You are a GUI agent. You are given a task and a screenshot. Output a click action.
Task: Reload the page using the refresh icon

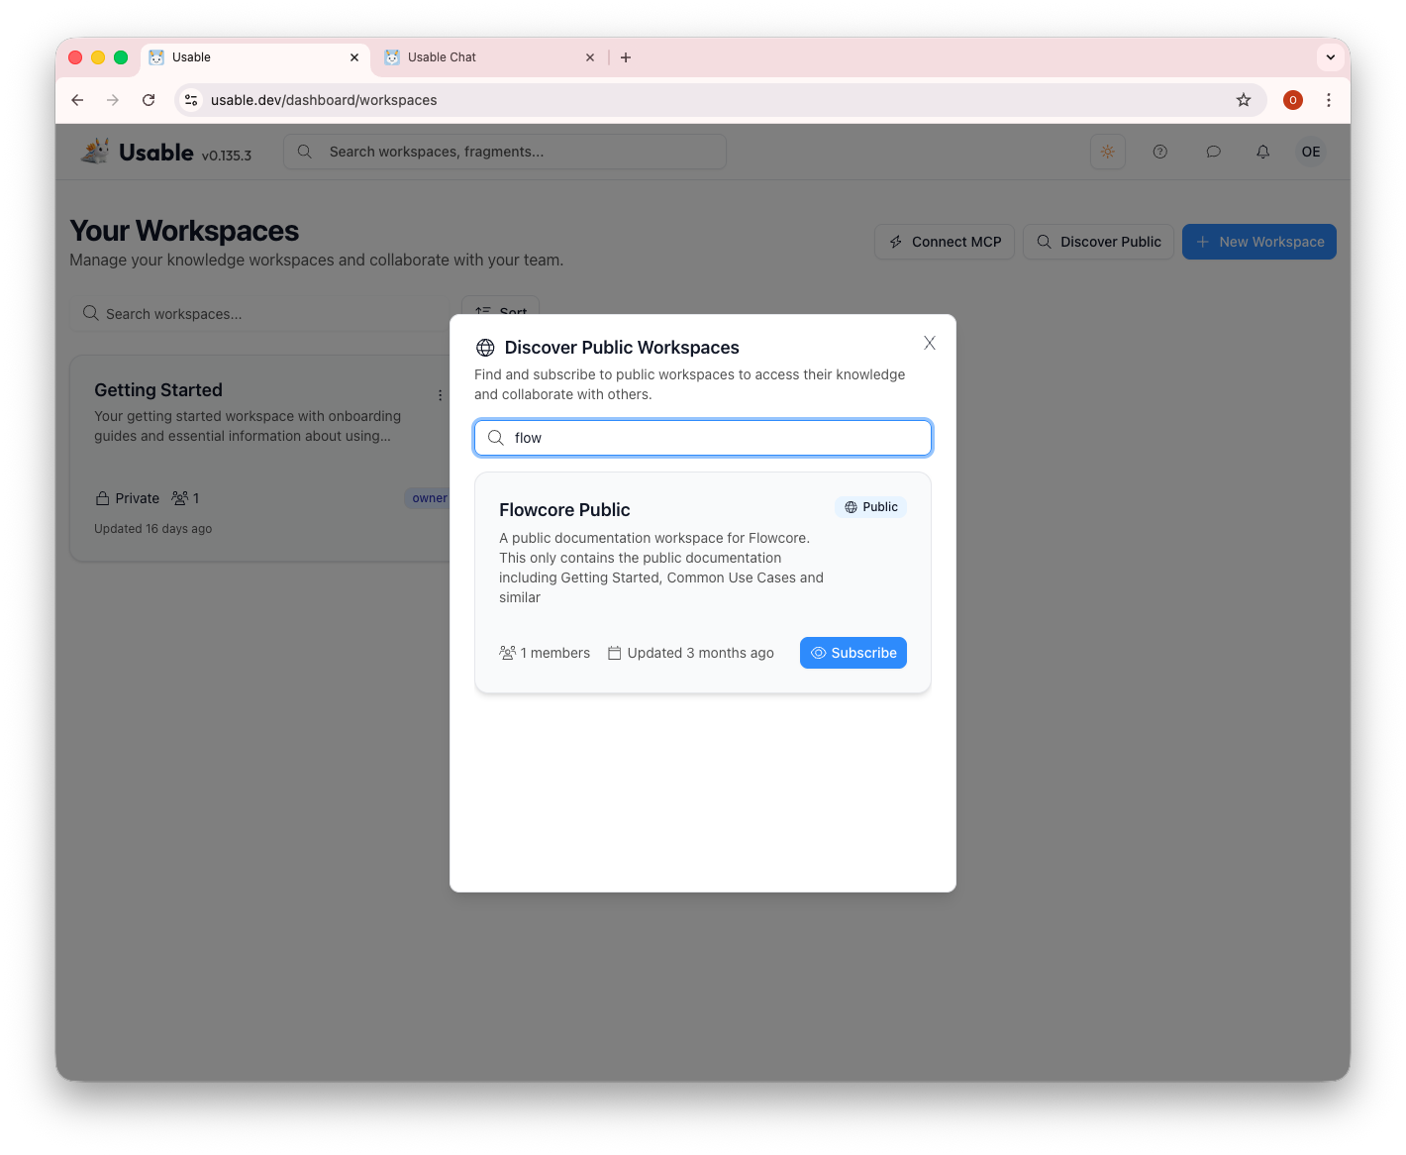pyautogui.click(x=149, y=100)
